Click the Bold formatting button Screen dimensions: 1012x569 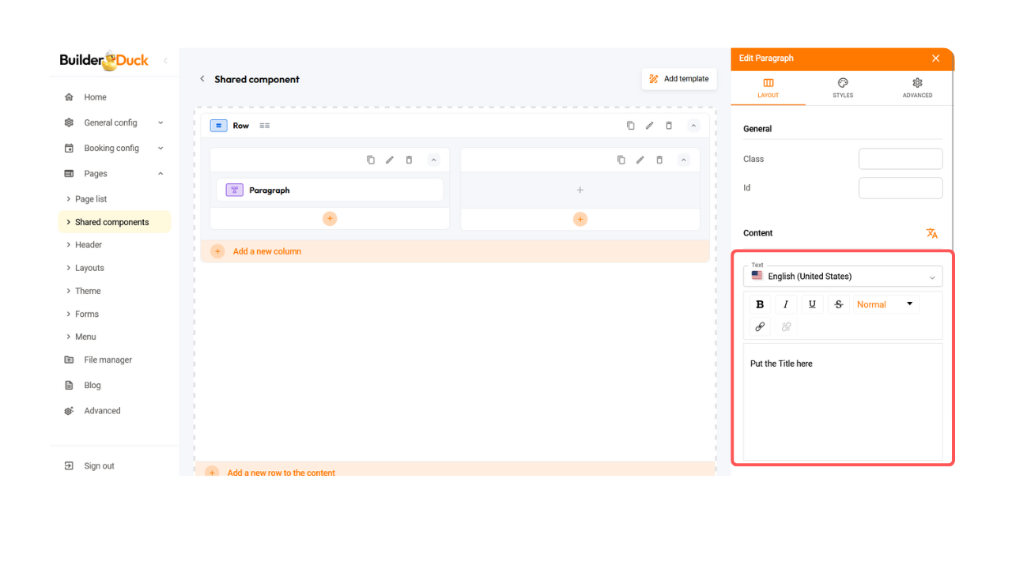pyautogui.click(x=760, y=304)
